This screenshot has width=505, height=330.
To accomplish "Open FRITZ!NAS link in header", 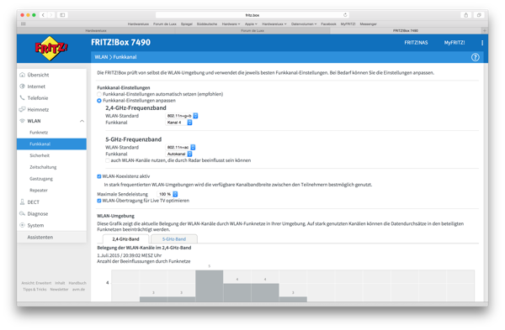I will [x=416, y=43].
